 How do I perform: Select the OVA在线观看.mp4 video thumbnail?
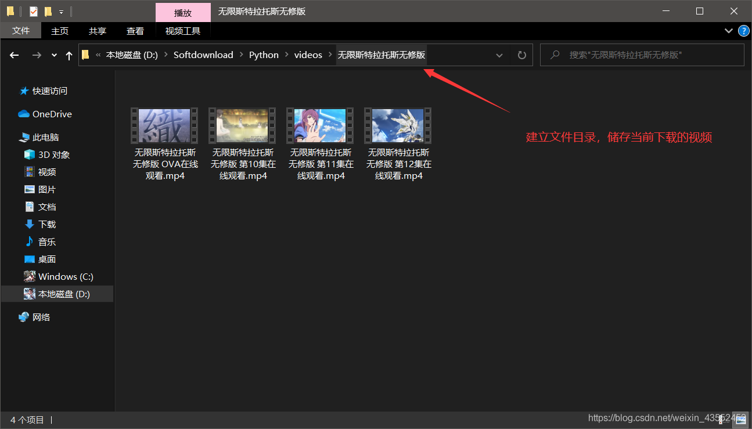click(165, 125)
